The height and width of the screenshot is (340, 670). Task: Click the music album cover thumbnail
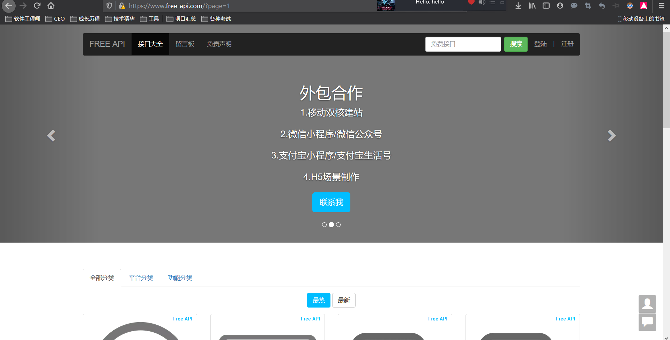click(386, 5)
